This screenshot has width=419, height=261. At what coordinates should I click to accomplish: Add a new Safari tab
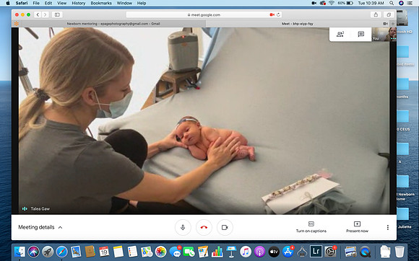coord(393,24)
